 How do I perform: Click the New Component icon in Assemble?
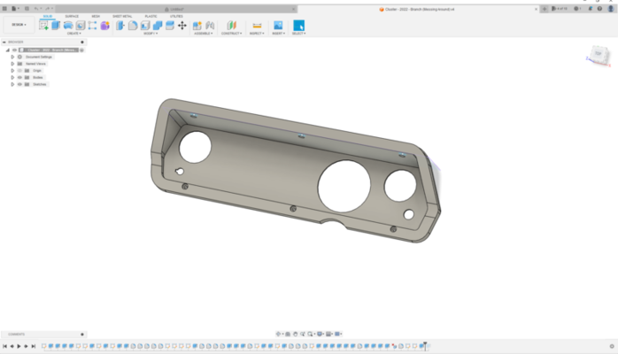[197, 26]
